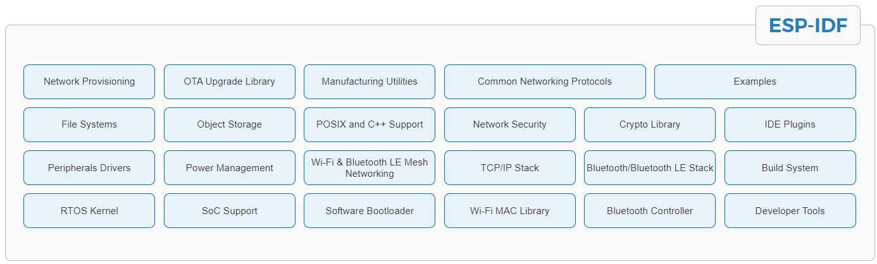The width and height of the screenshot is (877, 264).
Task: Open Wi-Fi & Bluetooth LE Mesh Networking
Action: pos(370,168)
